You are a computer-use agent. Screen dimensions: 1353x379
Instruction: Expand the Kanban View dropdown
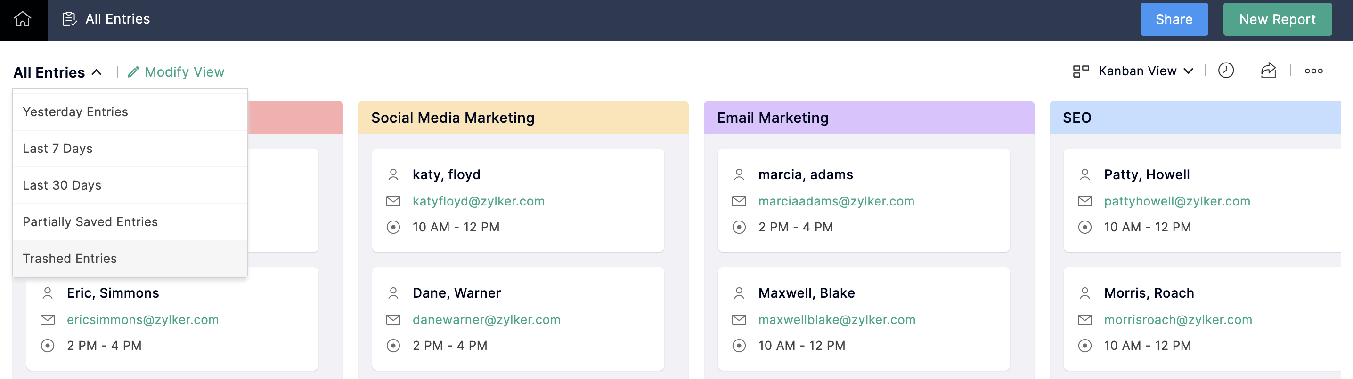pos(1189,71)
